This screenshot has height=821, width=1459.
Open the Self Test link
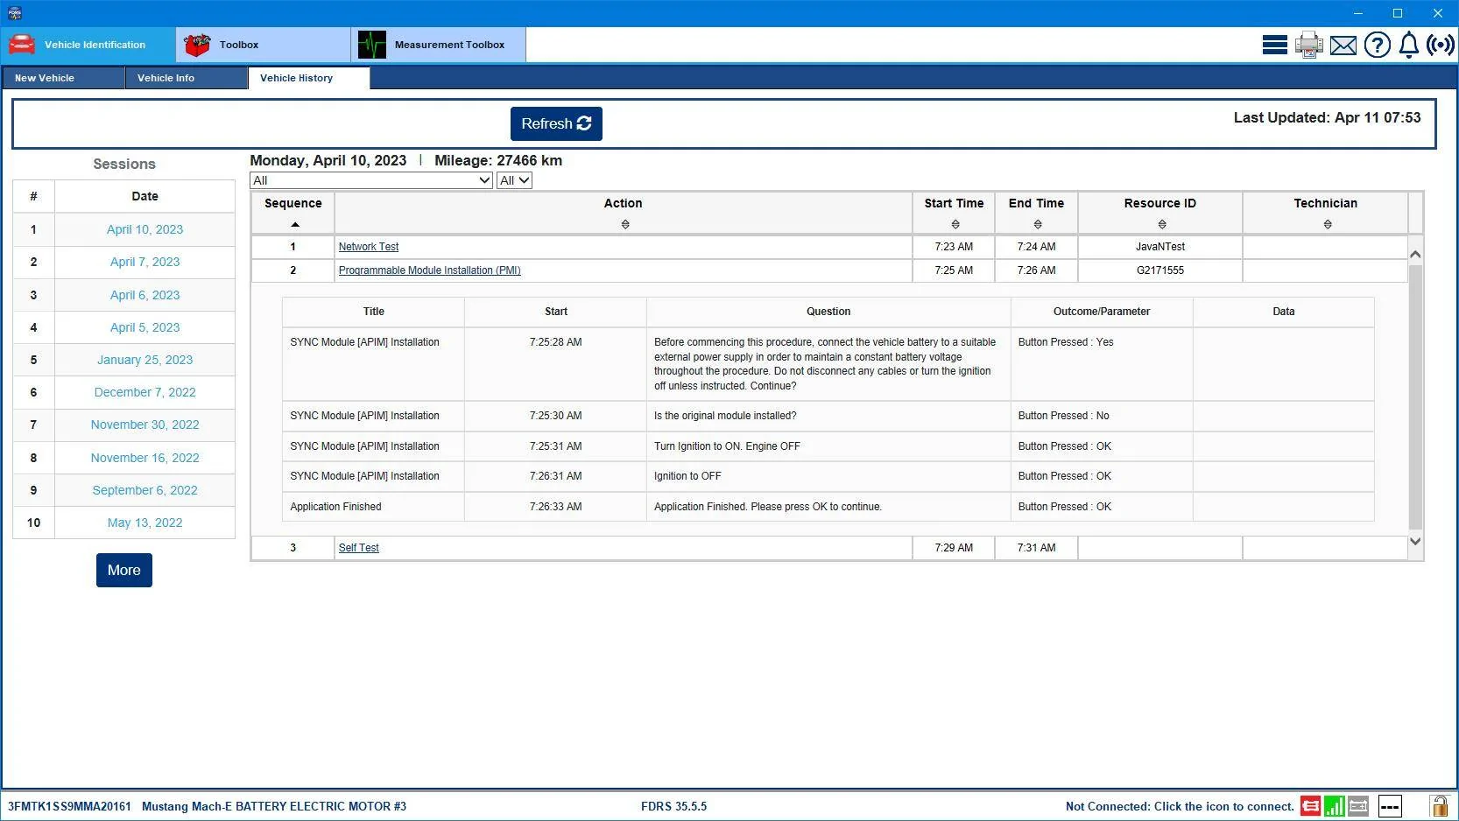tap(359, 548)
